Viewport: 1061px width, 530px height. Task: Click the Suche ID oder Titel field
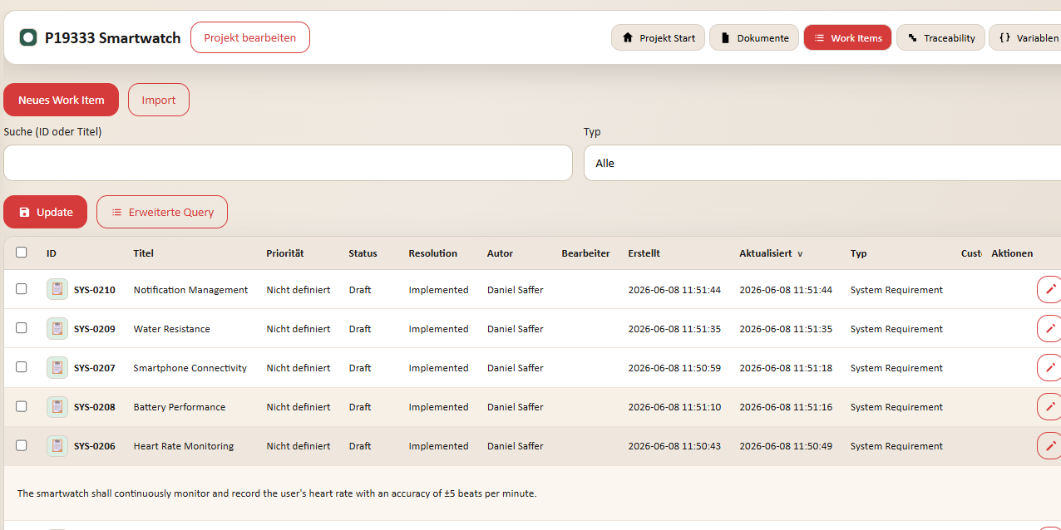[x=288, y=163]
